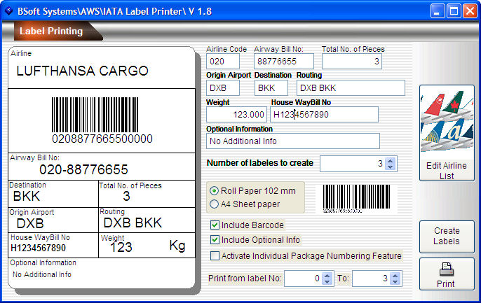
Task: Click the House WayBill No field
Action: (324, 115)
